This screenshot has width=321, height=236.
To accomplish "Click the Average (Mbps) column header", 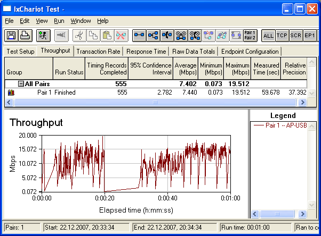I will 186,69.
